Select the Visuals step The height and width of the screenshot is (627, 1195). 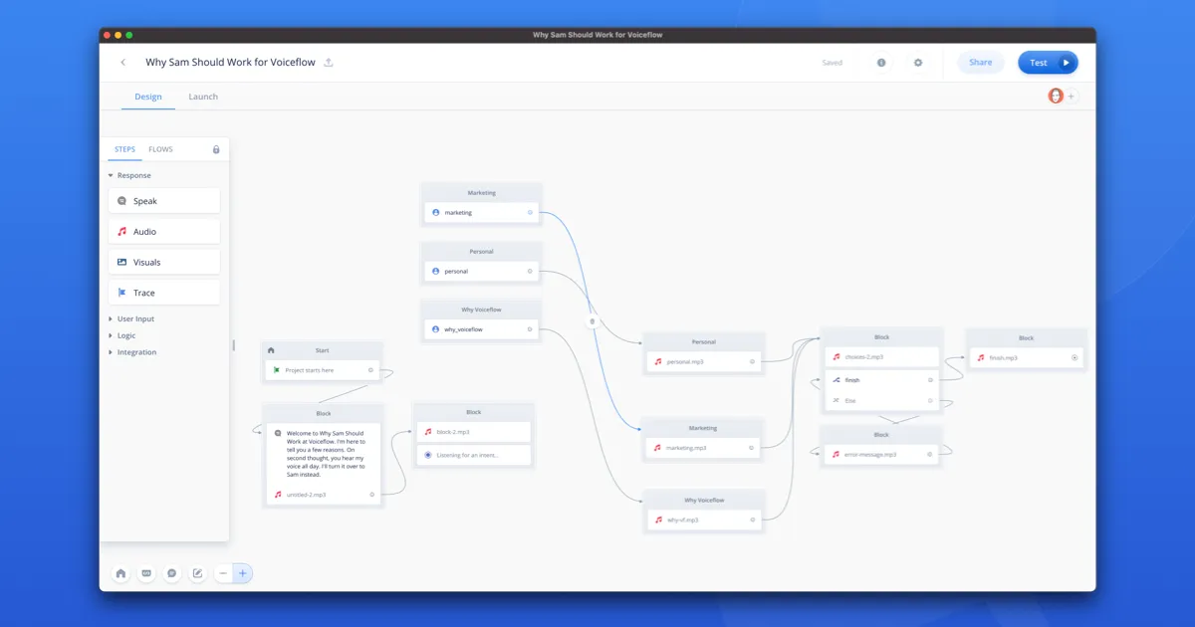pyautogui.click(x=163, y=263)
